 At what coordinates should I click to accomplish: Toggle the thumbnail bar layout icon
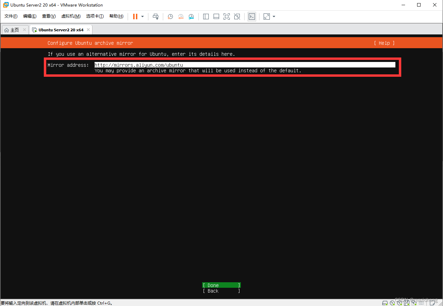[x=216, y=17]
